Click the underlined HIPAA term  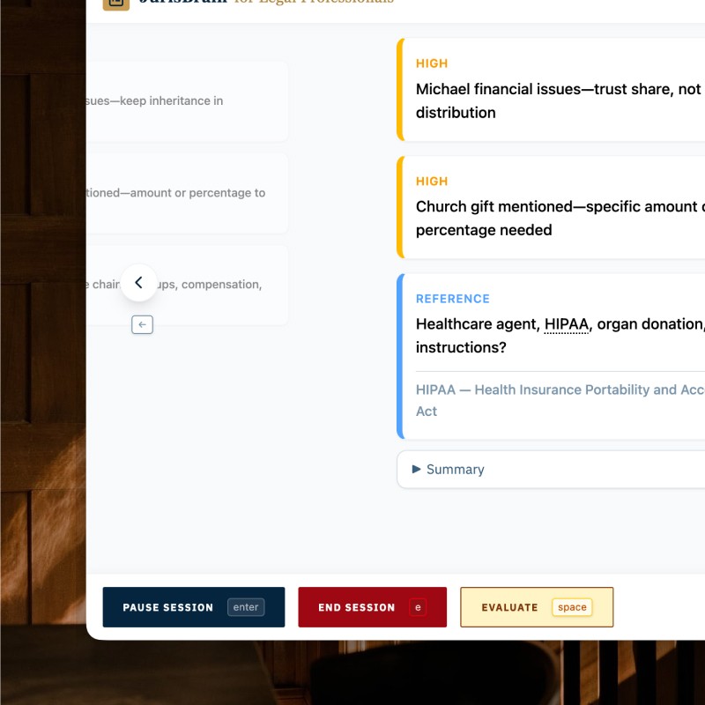566,324
